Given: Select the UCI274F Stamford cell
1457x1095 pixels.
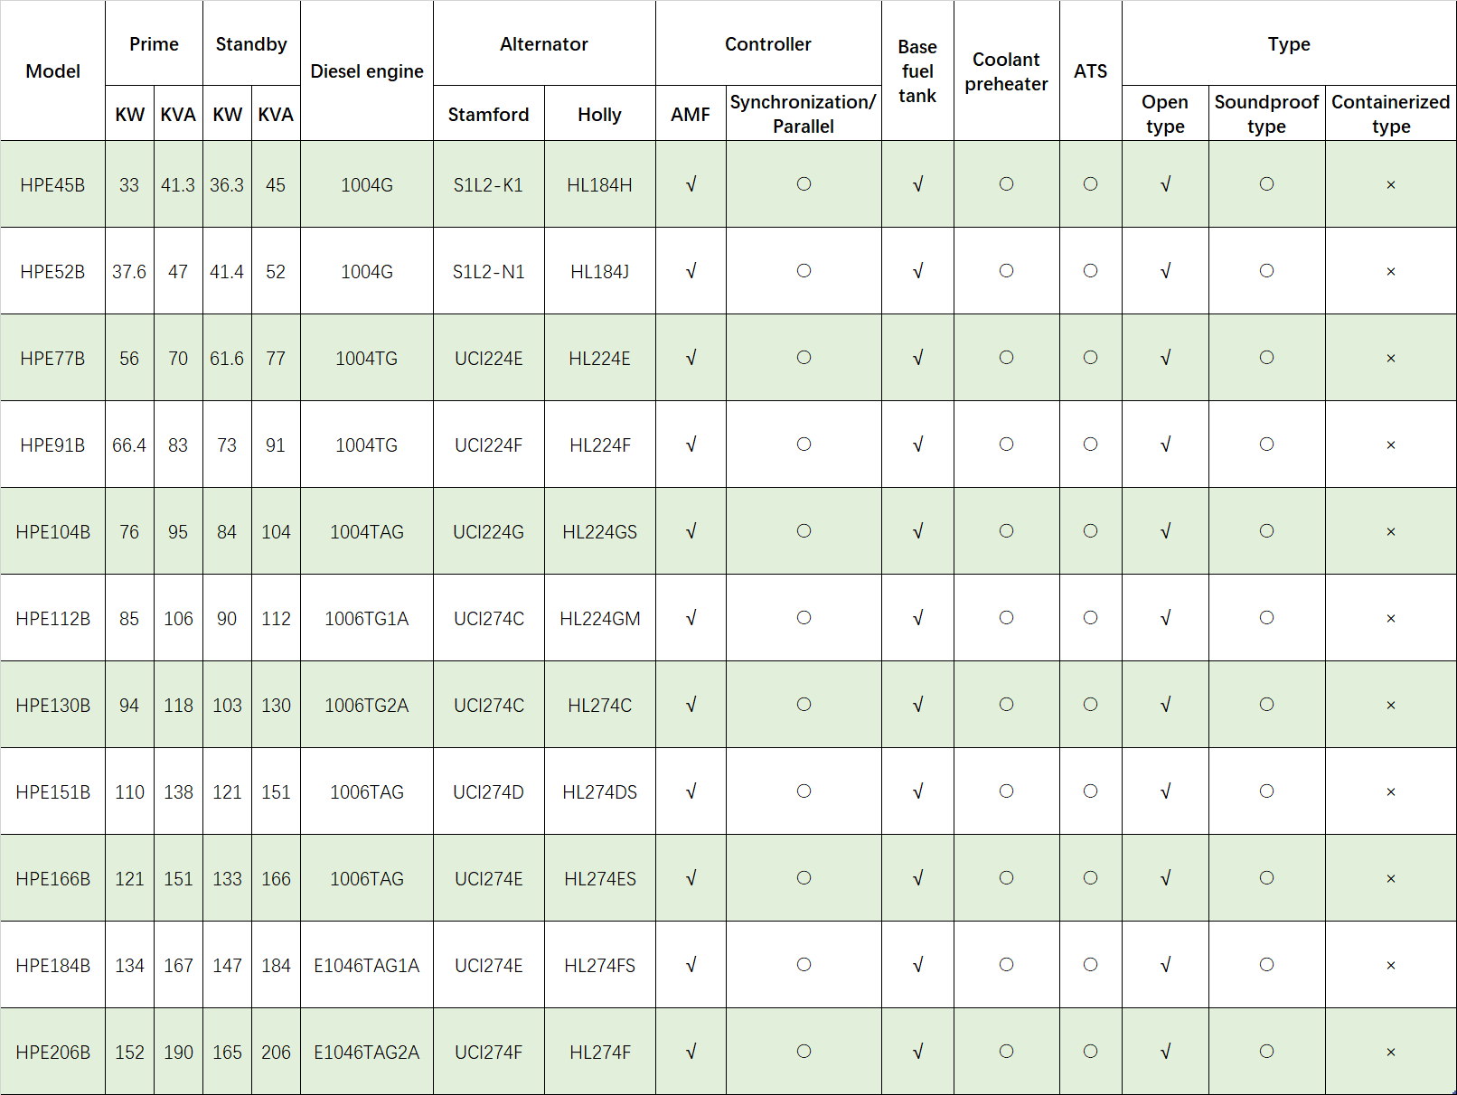Looking at the screenshot, I should (489, 1052).
